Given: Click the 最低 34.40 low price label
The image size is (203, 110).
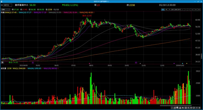Looking at the screenshot, I should [x=13, y=62].
